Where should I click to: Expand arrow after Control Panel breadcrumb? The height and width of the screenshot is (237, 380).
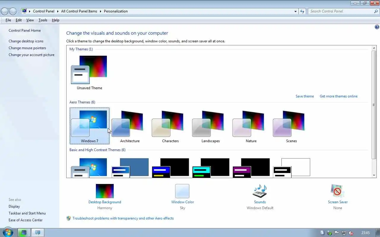click(58, 11)
